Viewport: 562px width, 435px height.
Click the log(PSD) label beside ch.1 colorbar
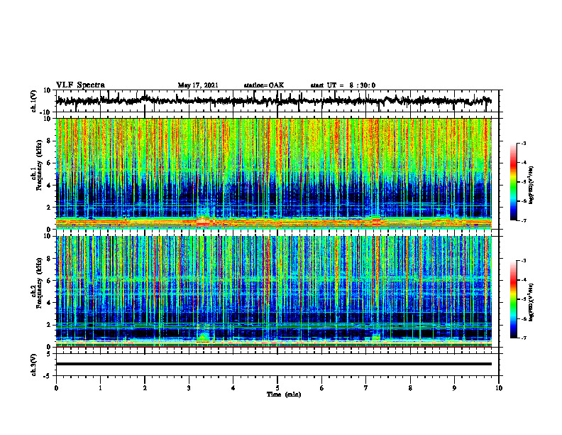click(531, 186)
